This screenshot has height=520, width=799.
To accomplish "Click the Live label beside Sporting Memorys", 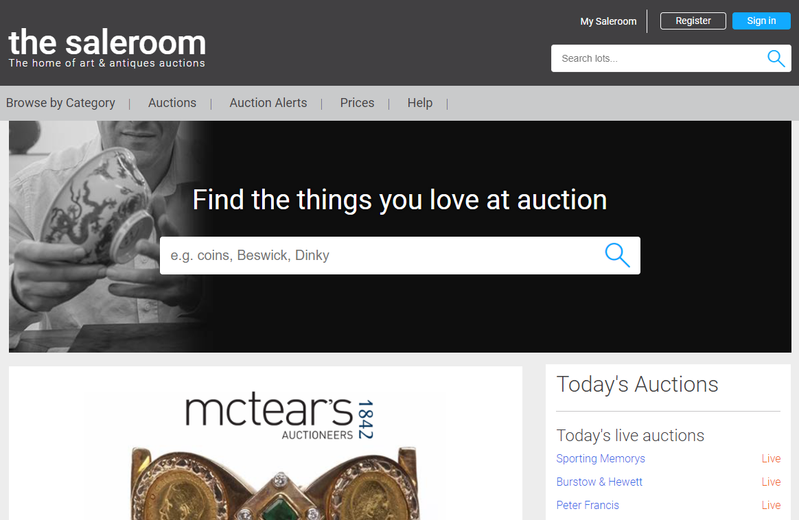I will click(771, 458).
